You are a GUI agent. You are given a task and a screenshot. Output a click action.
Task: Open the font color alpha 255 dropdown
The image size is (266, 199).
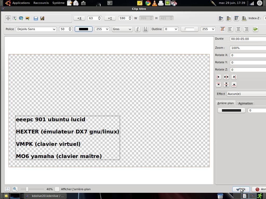click(102, 29)
